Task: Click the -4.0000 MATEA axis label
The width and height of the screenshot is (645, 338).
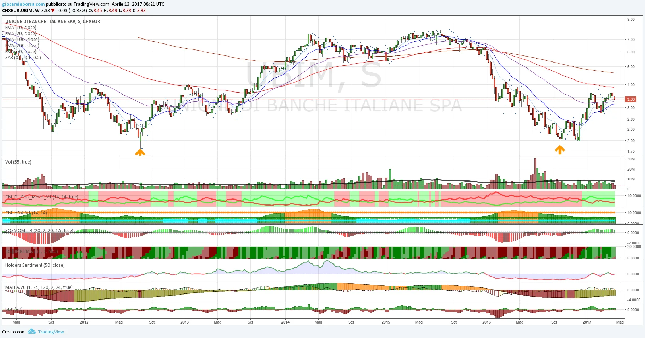Action: click(633, 300)
